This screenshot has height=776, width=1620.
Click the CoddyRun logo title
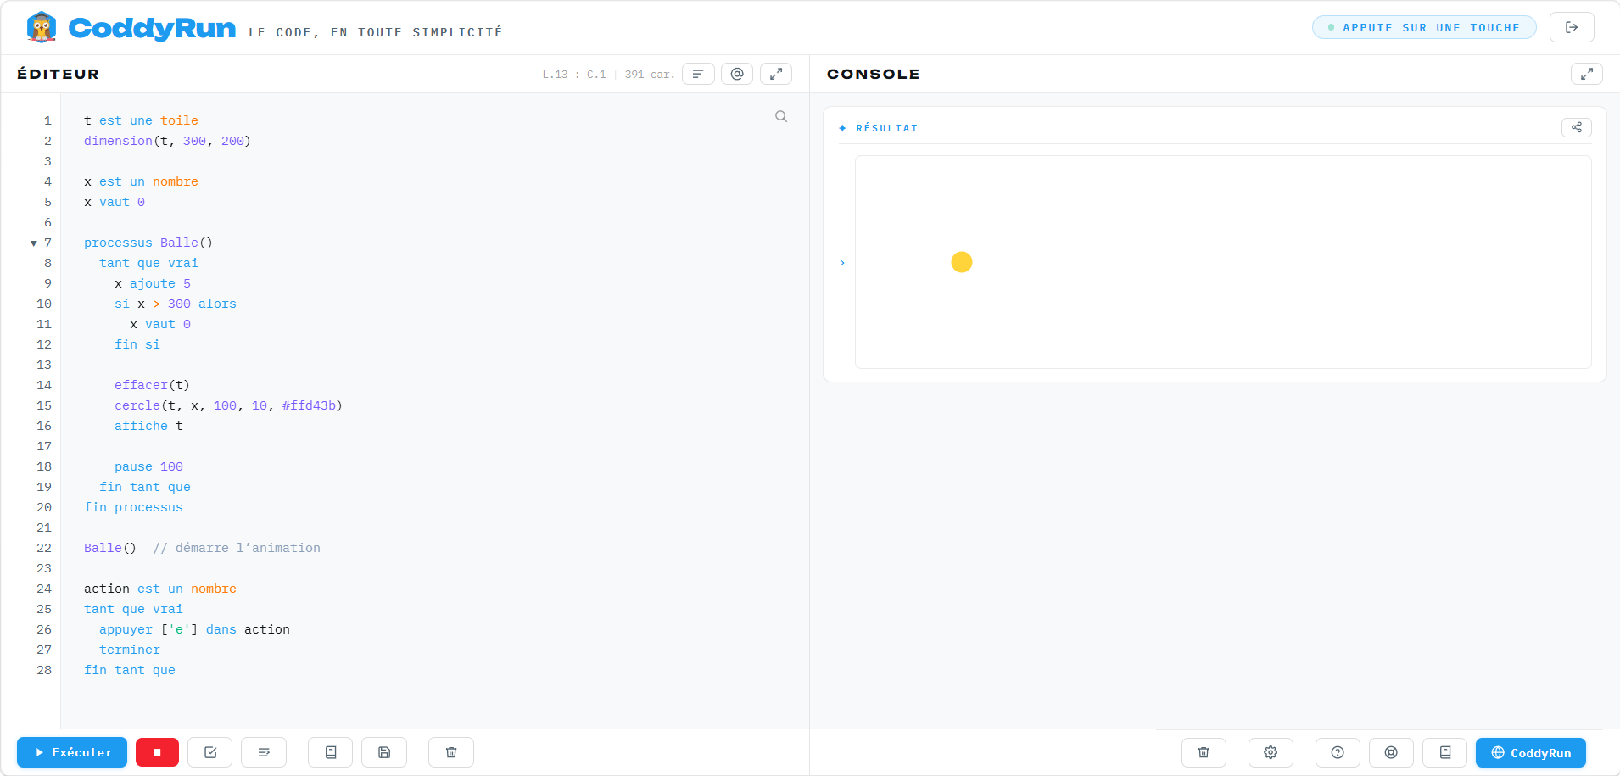(x=152, y=28)
